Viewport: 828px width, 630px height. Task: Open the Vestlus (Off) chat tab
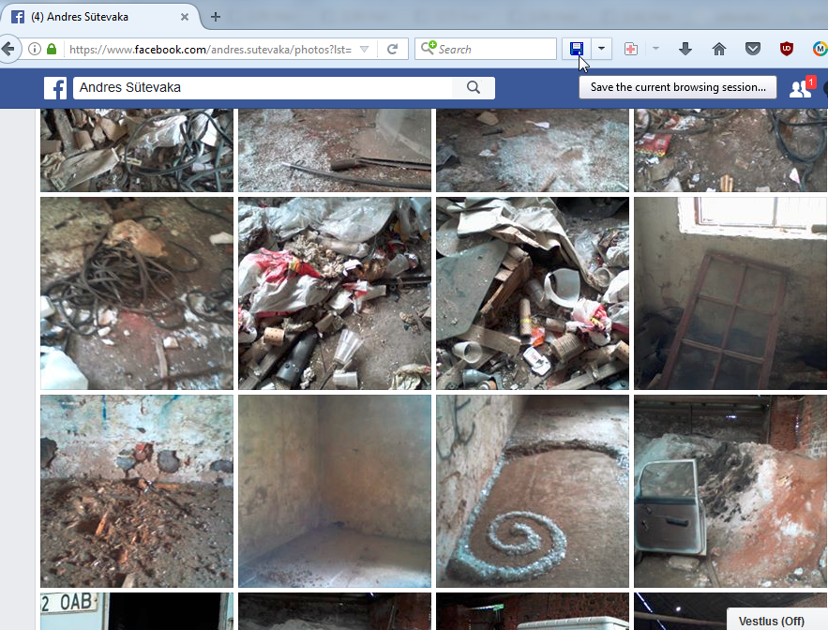click(777, 621)
